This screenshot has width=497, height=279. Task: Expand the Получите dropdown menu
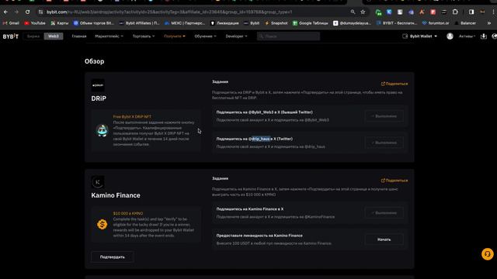[x=175, y=36]
